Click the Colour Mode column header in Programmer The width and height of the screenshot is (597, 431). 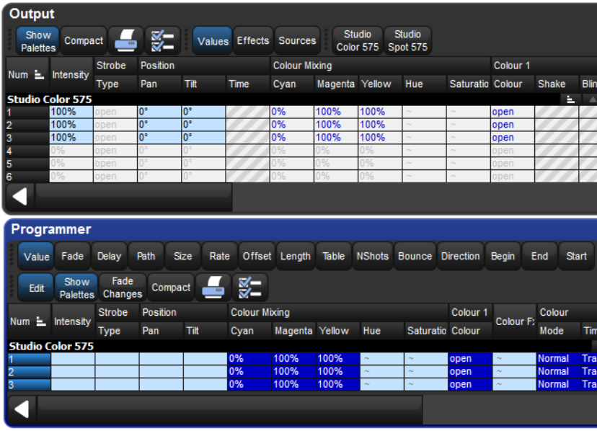pyautogui.click(x=559, y=331)
